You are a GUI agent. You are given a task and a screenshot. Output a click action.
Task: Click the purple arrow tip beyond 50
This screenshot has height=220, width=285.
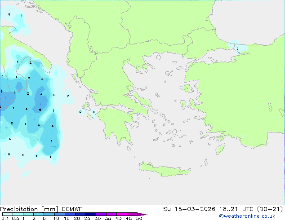pyautogui.click(x=142, y=214)
